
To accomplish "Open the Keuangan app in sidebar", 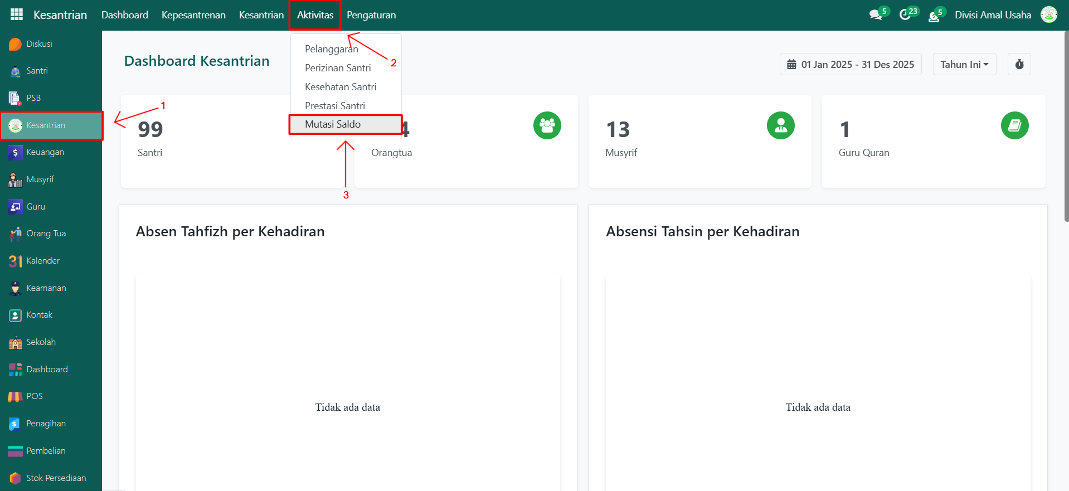I will coord(45,152).
